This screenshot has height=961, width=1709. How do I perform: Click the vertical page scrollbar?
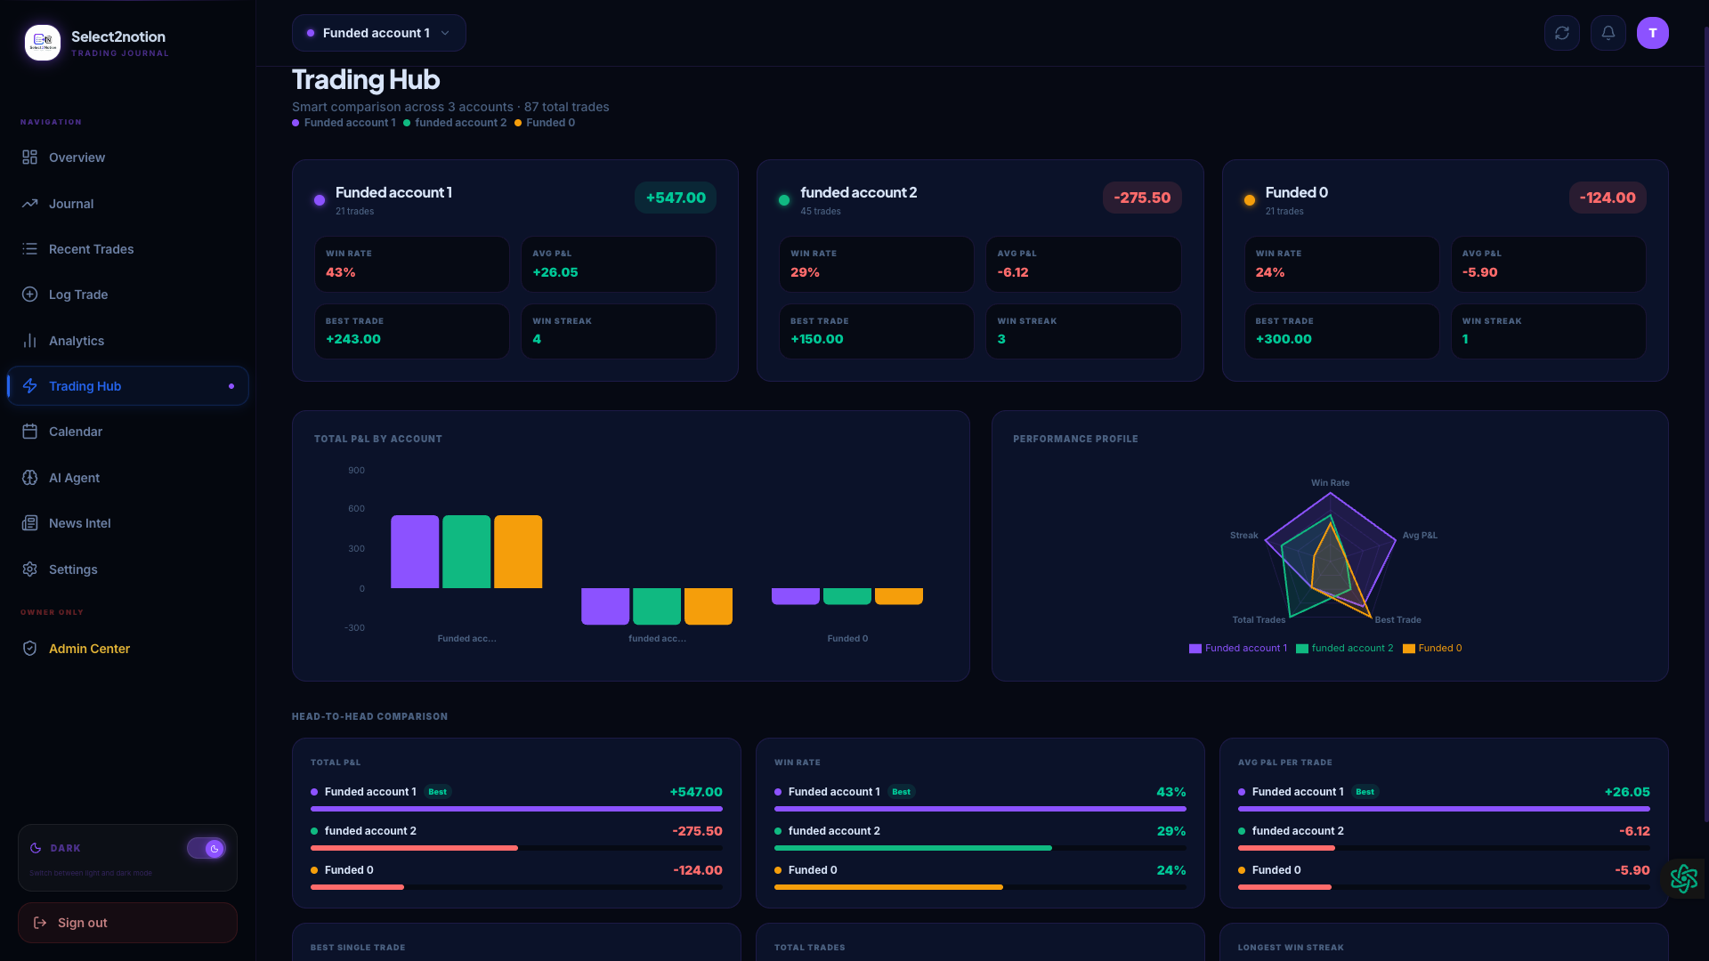[1705, 423]
